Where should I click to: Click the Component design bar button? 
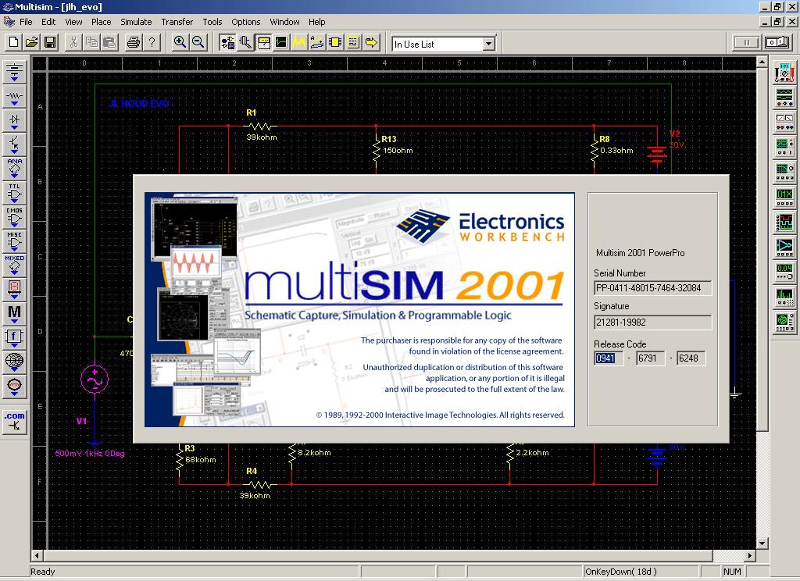[x=227, y=42]
